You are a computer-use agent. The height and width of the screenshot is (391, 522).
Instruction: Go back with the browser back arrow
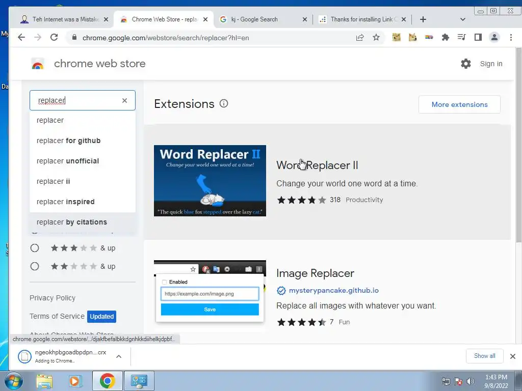[x=21, y=38]
